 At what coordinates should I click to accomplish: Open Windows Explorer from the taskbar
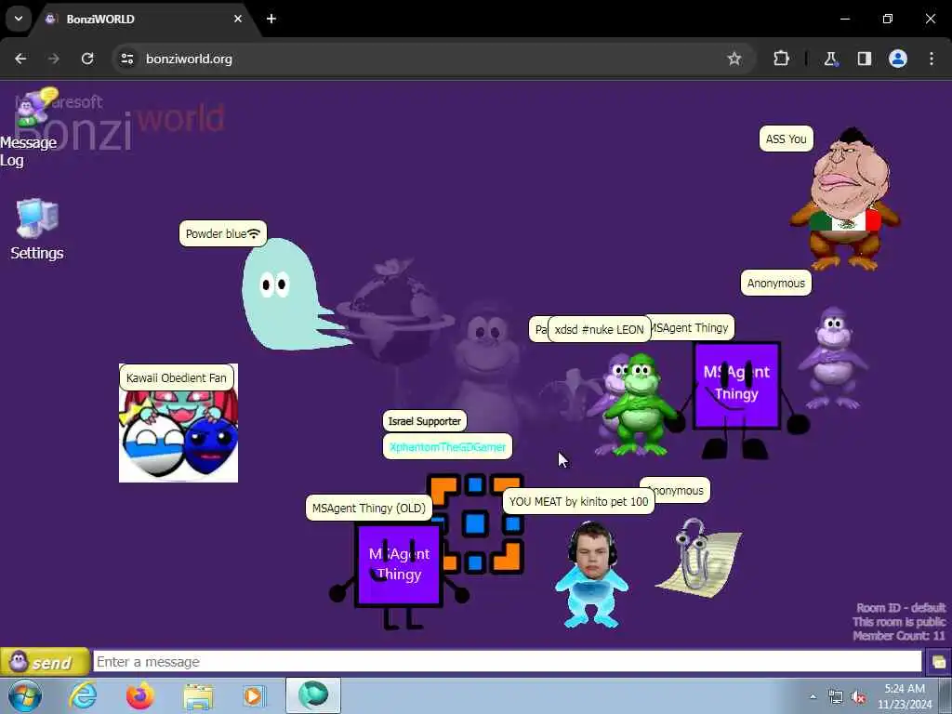point(198,695)
